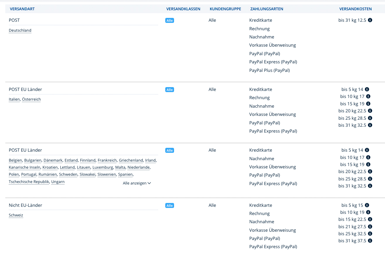
Task: Click info icon beside Italien row bis 5 kg 14
Action: tap(367, 89)
